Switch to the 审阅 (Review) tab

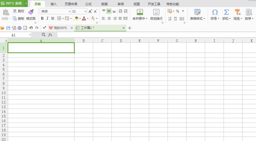coord(121,4)
